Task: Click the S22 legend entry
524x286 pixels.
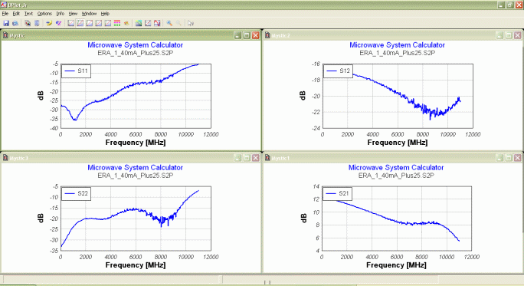Action: coord(76,193)
